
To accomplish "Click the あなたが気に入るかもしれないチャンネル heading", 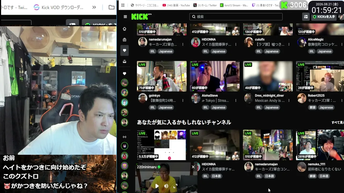I will (x=184, y=123).
